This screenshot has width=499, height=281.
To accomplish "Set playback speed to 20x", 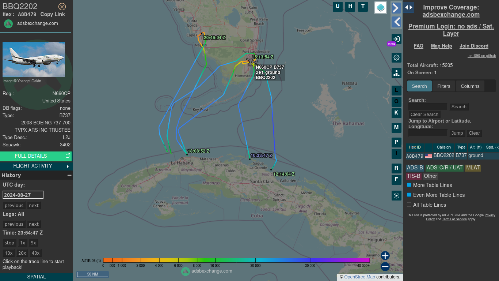I will (22, 253).
